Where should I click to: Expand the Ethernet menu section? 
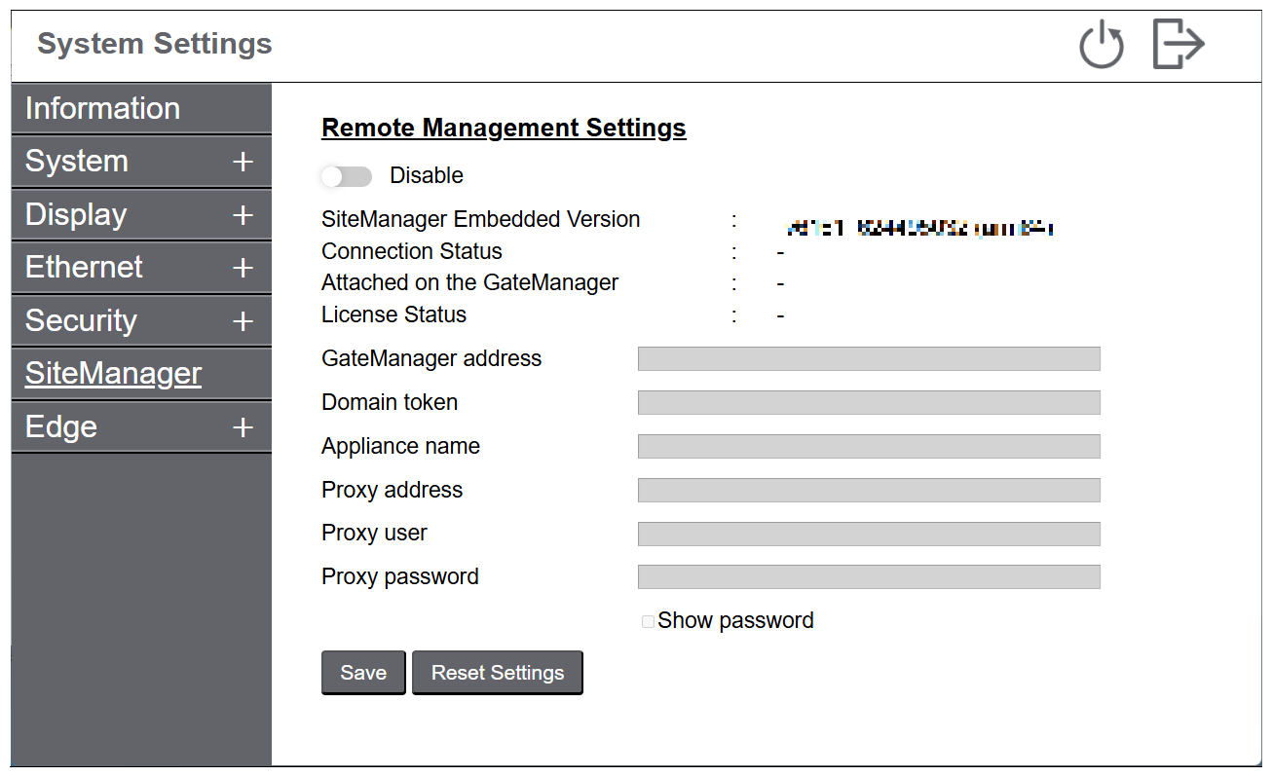point(243,268)
